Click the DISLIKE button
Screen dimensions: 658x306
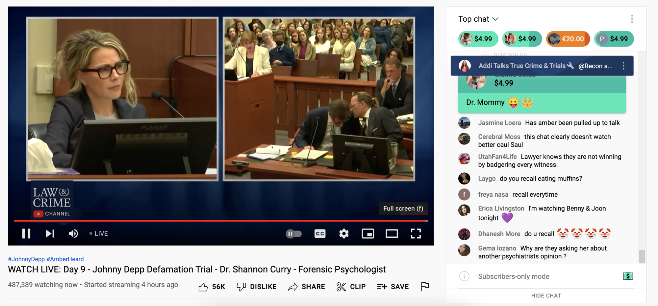coord(257,287)
